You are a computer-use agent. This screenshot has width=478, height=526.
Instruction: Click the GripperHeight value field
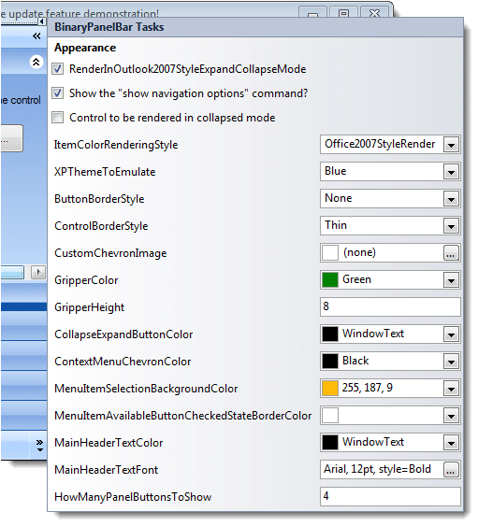coord(390,307)
